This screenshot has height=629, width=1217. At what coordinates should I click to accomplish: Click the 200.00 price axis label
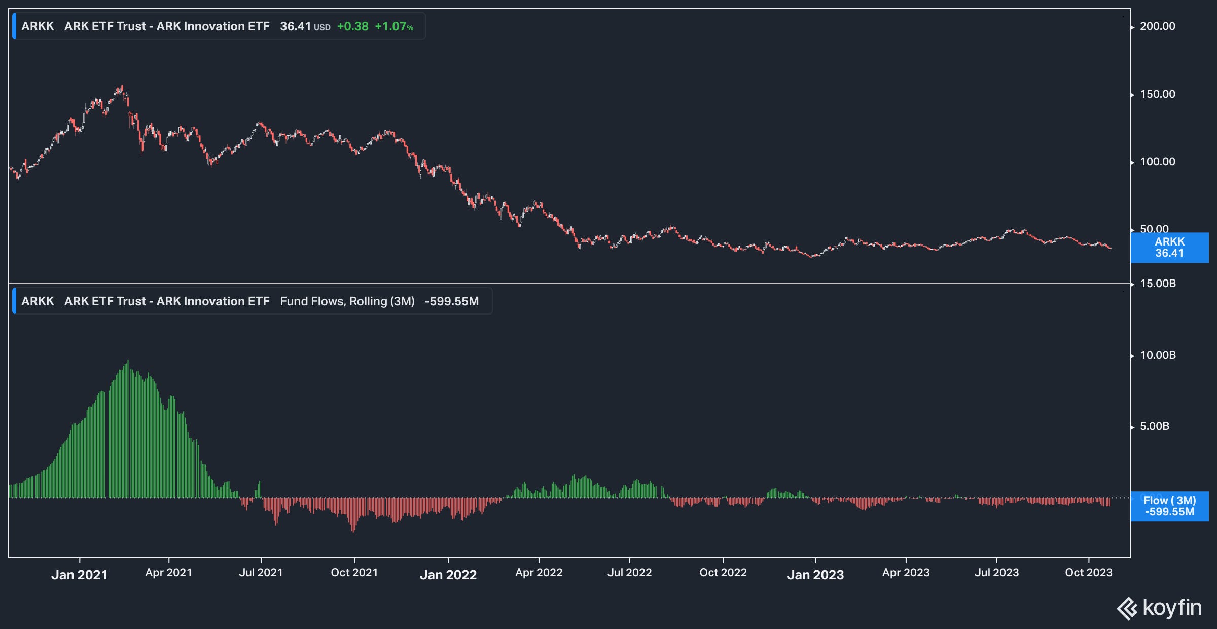click(x=1157, y=26)
